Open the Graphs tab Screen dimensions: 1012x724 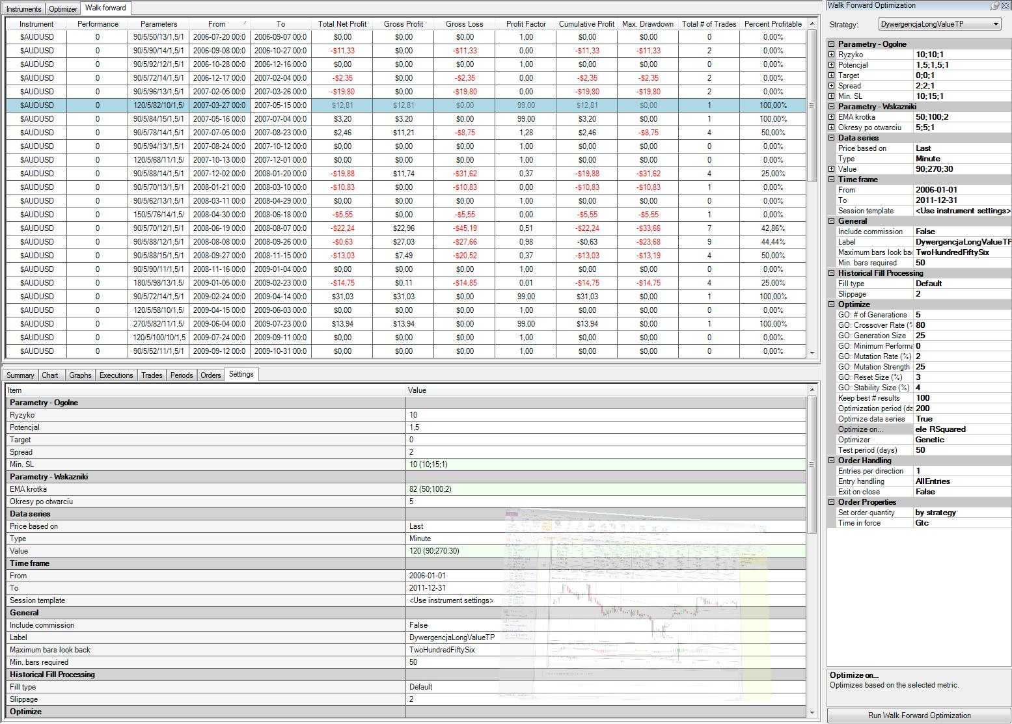point(80,375)
